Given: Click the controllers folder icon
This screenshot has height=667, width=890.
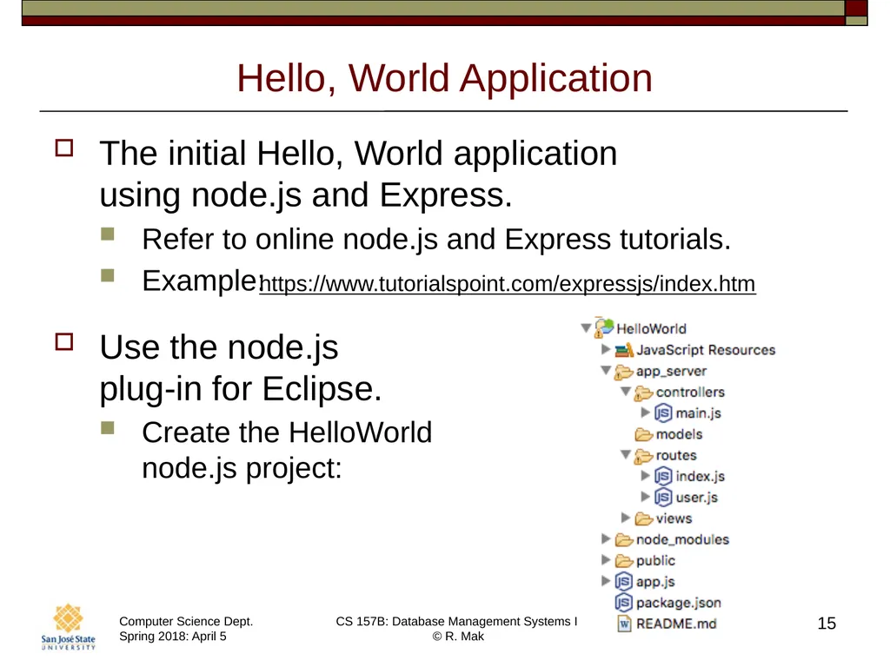Looking at the screenshot, I should tap(644, 393).
